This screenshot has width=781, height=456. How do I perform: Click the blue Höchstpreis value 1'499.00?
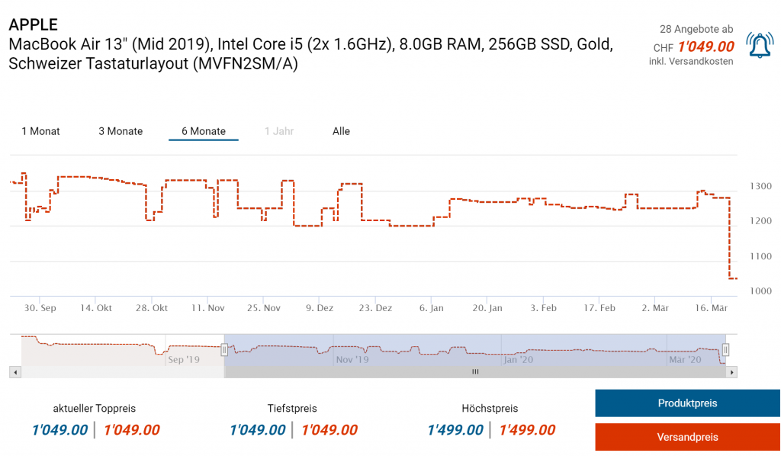pos(455,430)
